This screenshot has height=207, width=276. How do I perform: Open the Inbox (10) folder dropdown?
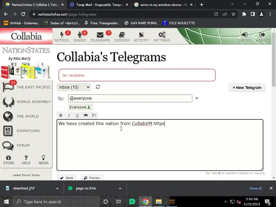(x=74, y=87)
